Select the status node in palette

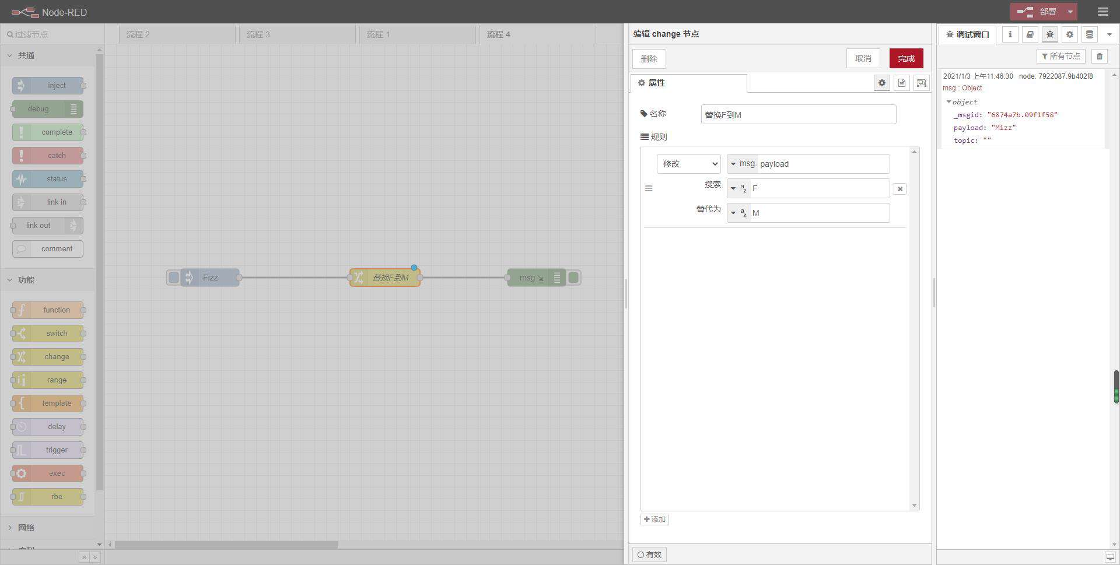tap(48, 179)
